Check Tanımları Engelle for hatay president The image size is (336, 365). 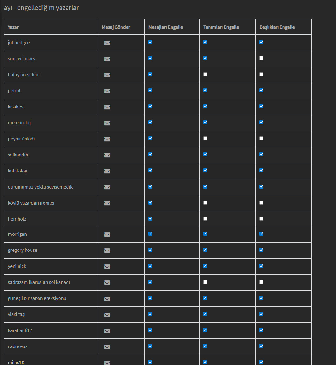point(205,74)
